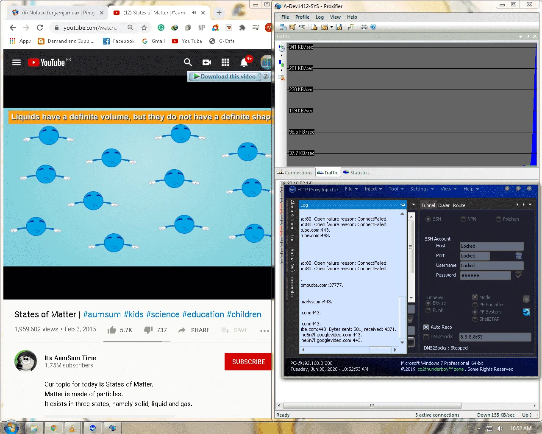Click the password check mark icon
Viewport: 542px width, 434px height.
(x=518, y=275)
